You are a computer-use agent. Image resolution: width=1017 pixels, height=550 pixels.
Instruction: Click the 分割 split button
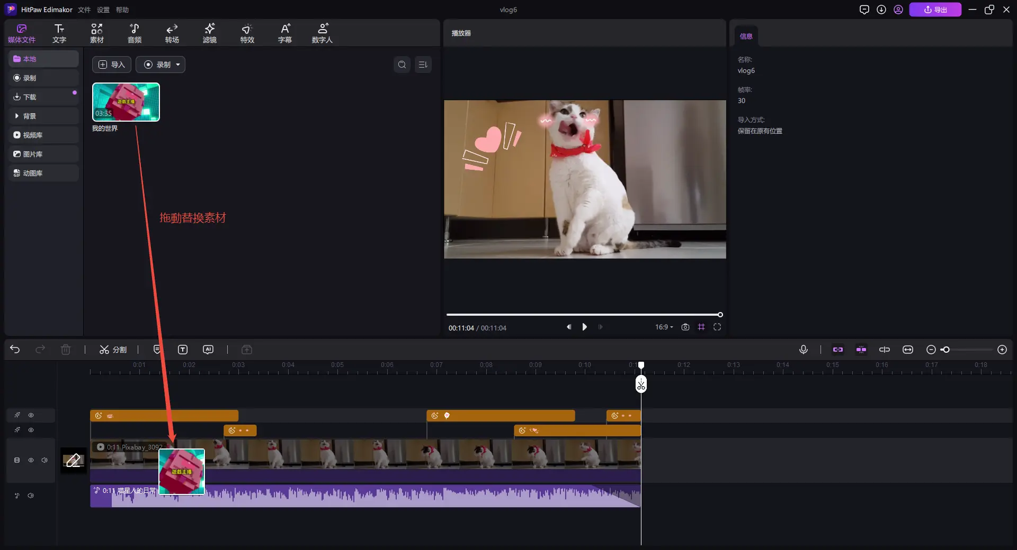(113, 350)
